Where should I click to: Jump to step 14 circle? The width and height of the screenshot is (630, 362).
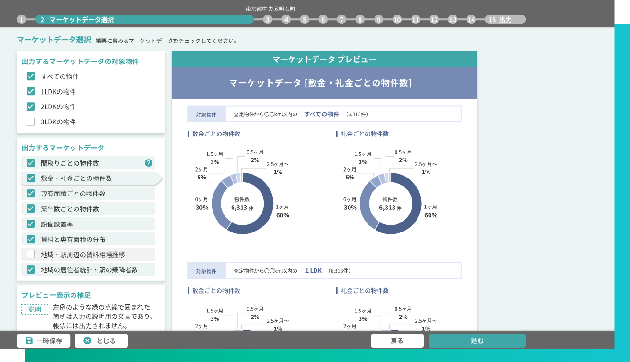click(x=471, y=20)
